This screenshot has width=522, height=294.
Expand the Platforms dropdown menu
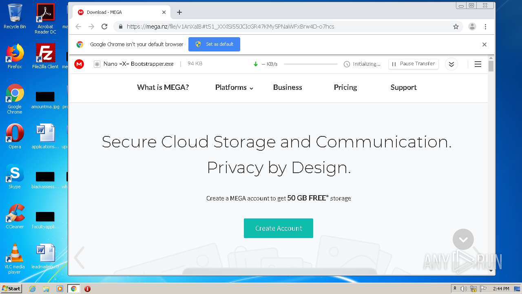[234, 87]
